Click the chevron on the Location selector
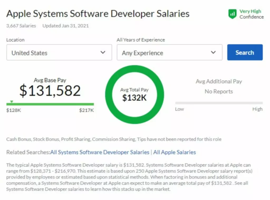The height and width of the screenshot is (200, 270). (x=103, y=52)
